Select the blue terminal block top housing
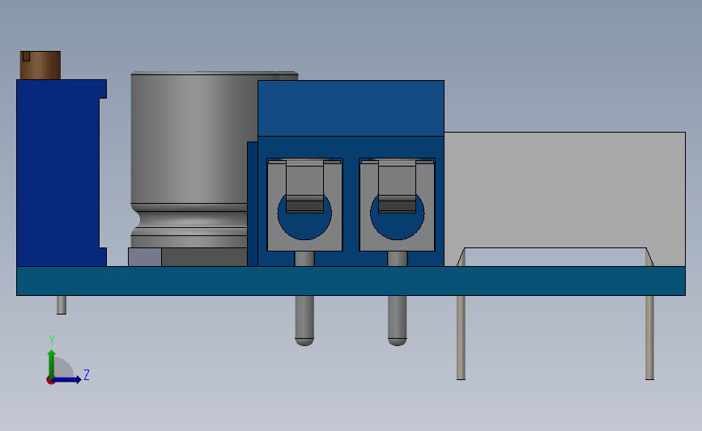The image size is (702, 431). pyautogui.click(x=351, y=108)
